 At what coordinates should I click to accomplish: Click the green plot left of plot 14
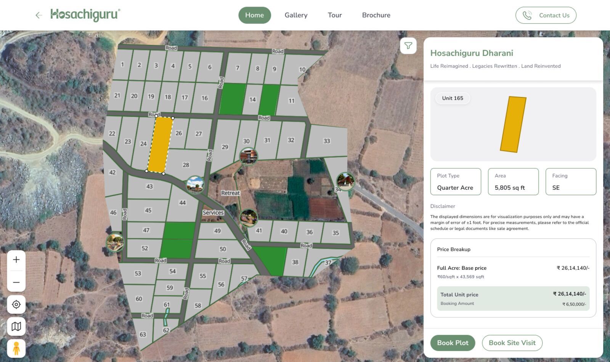coord(232,99)
